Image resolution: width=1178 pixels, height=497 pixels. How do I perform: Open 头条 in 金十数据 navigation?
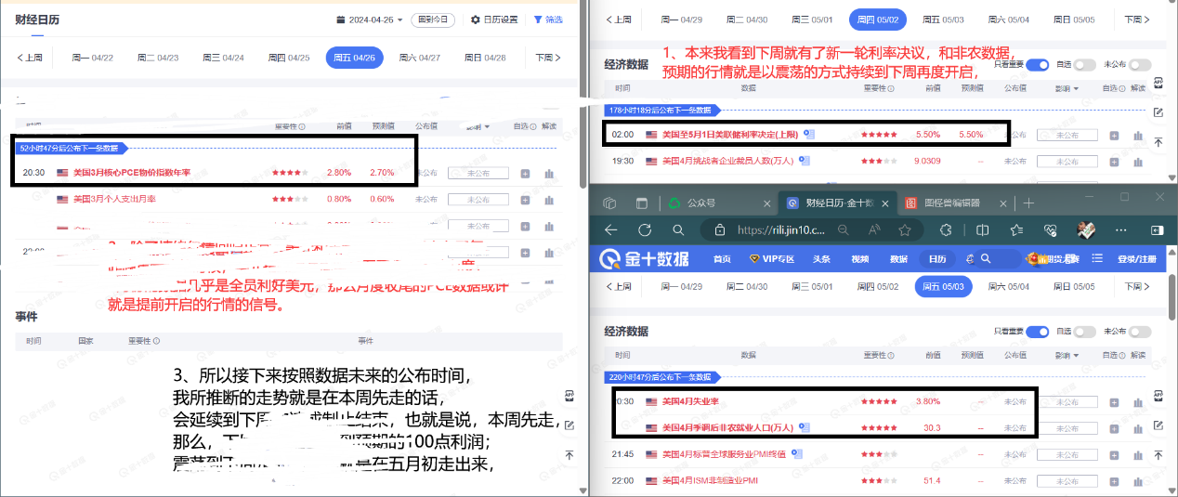(821, 259)
